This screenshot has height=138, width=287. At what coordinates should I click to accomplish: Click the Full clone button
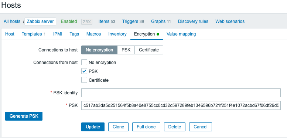146,127
